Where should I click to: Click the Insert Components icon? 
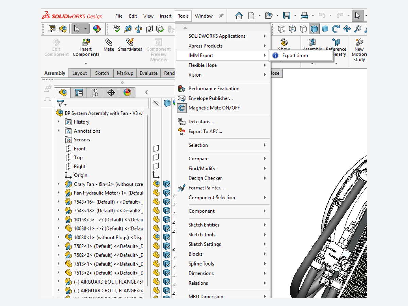click(86, 42)
